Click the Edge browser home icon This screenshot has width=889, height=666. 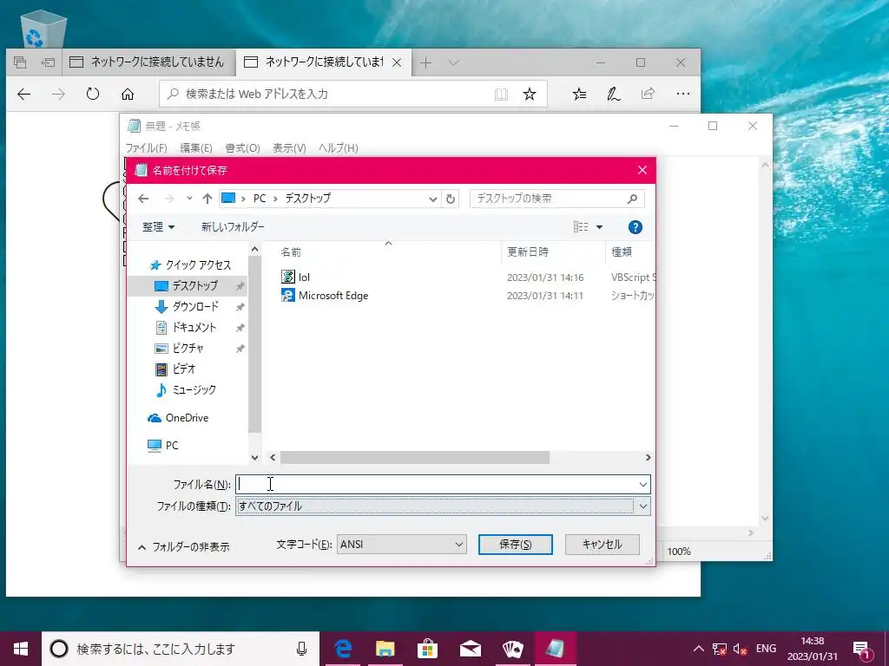(x=128, y=94)
